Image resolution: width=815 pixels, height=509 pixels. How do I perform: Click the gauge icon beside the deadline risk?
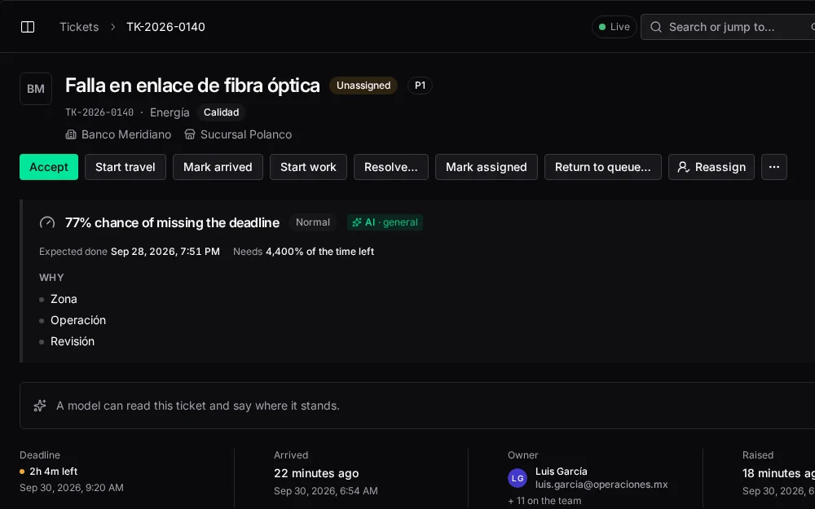tap(47, 223)
